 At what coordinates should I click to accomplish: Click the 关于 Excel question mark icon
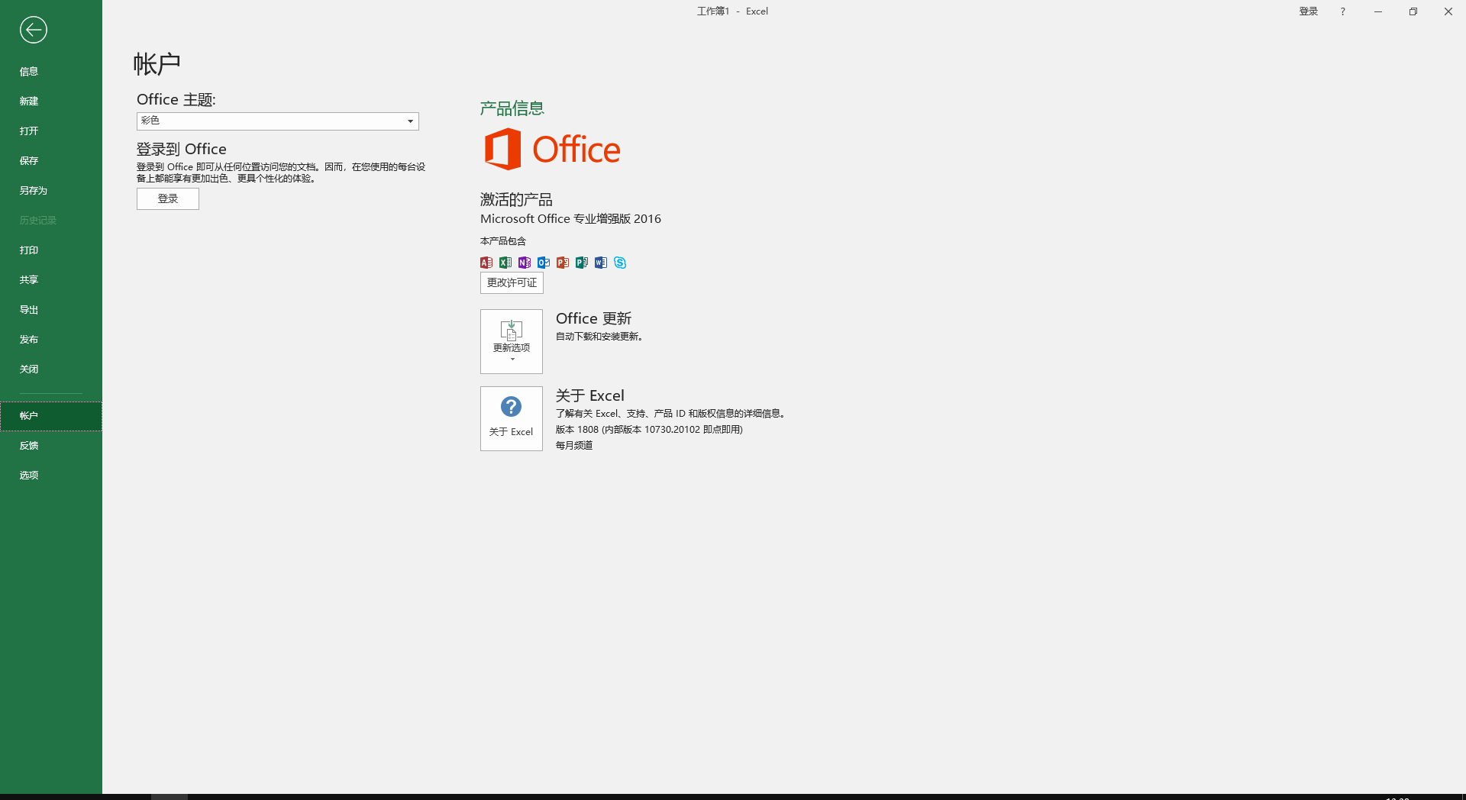click(511, 408)
